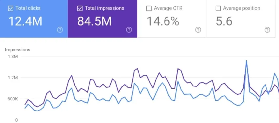Click the Impressions axis title
Screen dimensions: 279x123
click(x=17, y=50)
